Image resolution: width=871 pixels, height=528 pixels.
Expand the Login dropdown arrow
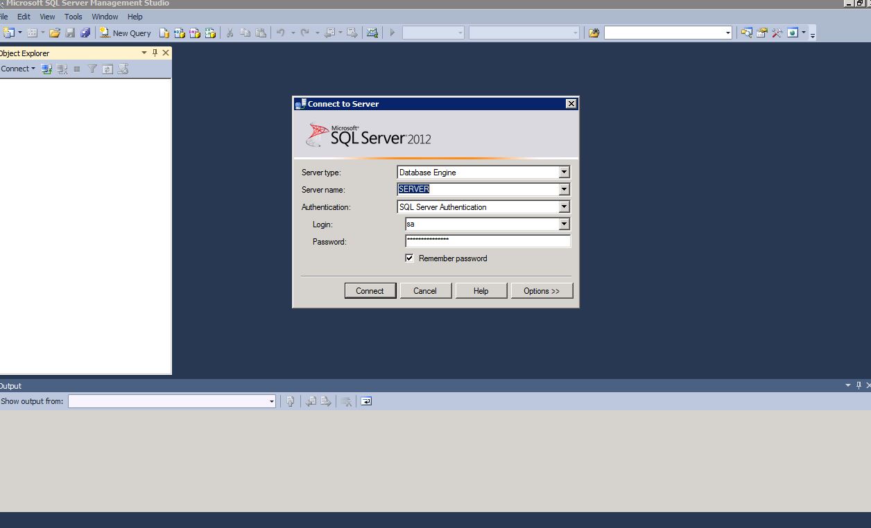pos(564,225)
